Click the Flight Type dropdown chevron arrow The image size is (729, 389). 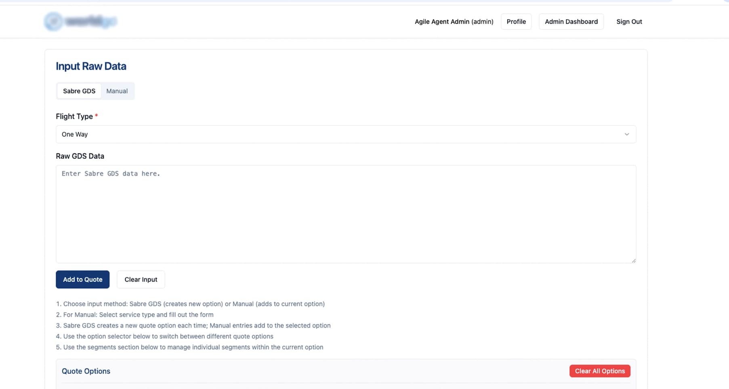(x=626, y=134)
